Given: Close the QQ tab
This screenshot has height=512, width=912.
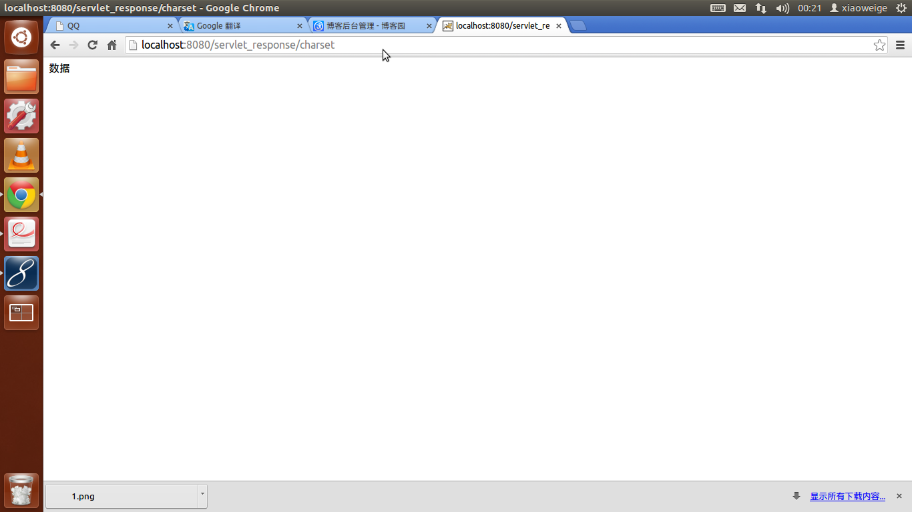Looking at the screenshot, I should click(170, 26).
